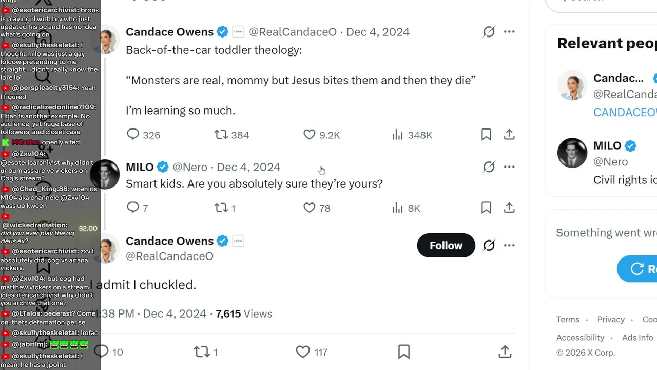
Task: Reply to Candace Owens' toddler theology tweet
Action: (x=143, y=135)
